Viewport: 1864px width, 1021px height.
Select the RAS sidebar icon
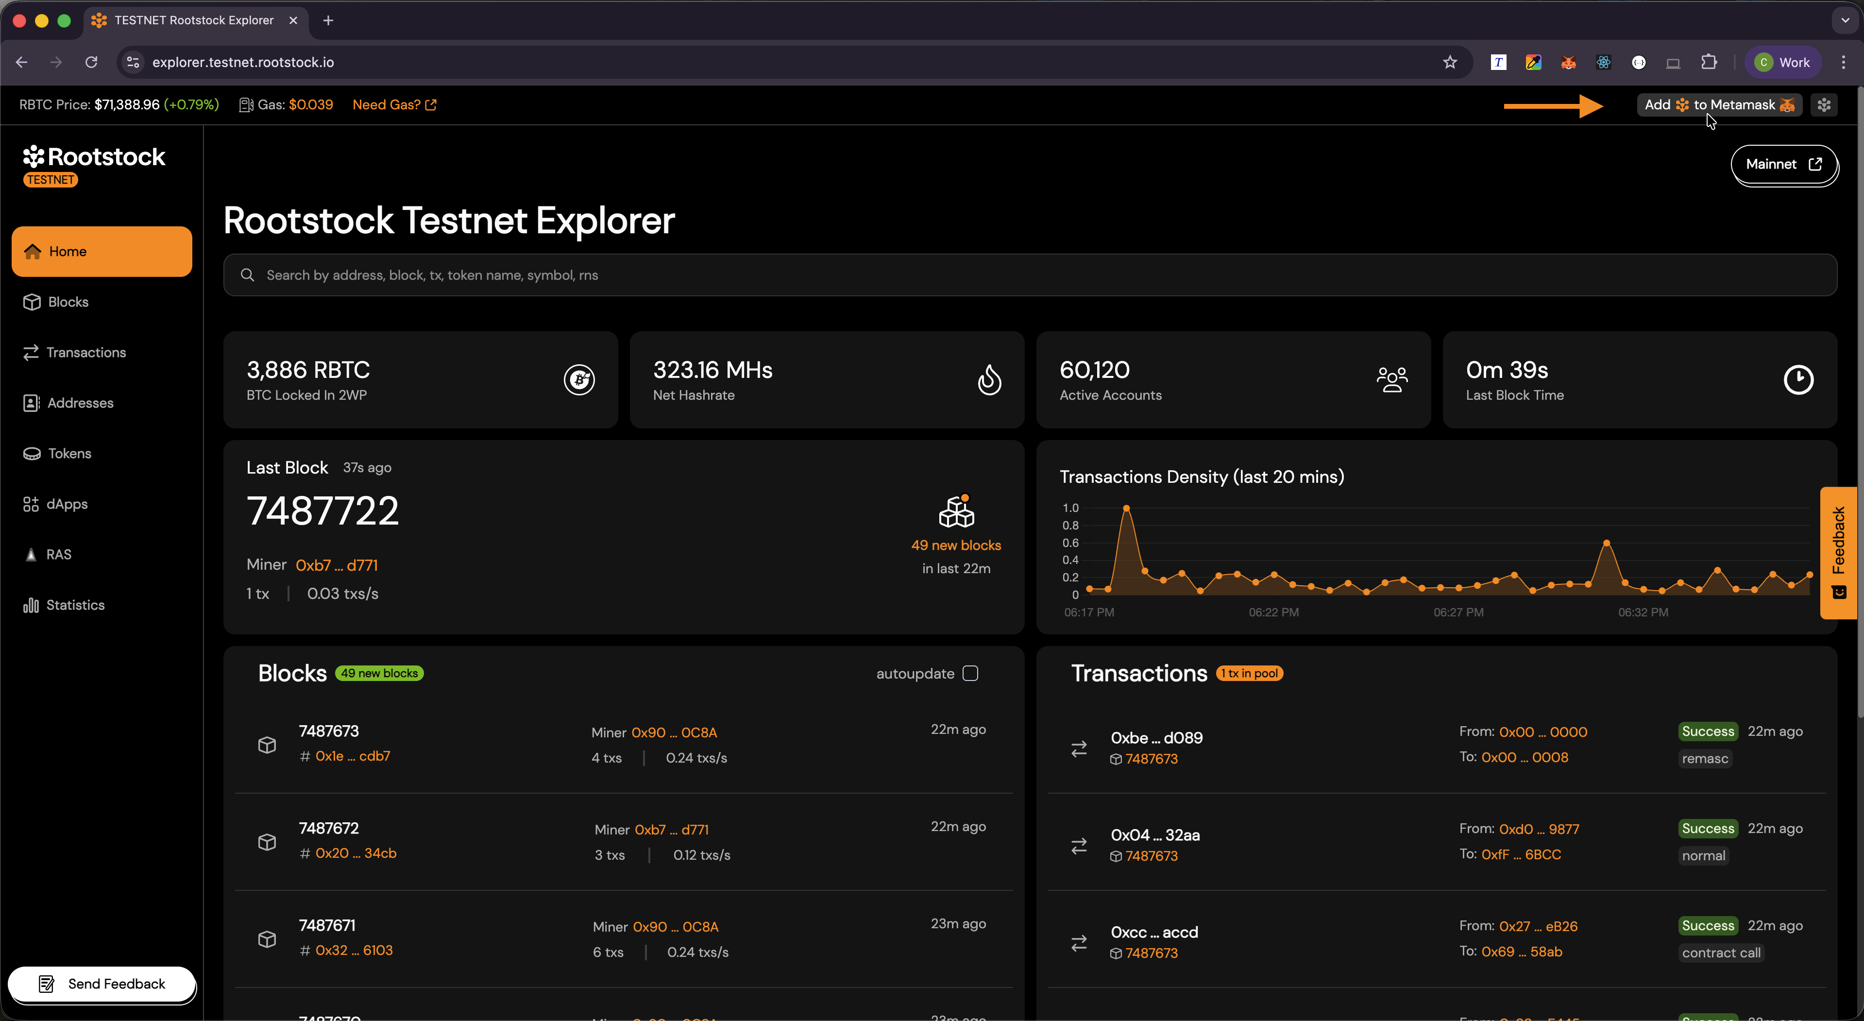click(x=31, y=554)
